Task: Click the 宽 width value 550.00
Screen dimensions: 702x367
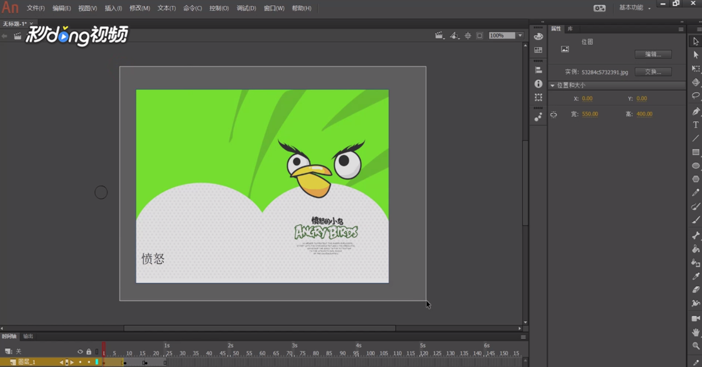Action: [x=590, y=114]
